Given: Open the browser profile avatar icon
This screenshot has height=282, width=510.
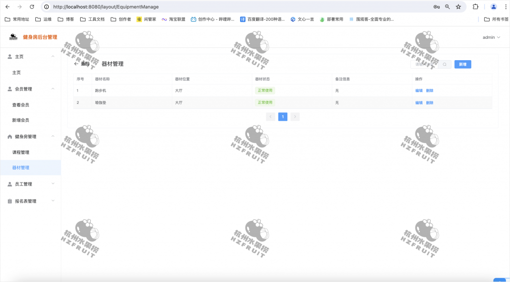Looking at the screenshot, I should click(x=494, y=7).
